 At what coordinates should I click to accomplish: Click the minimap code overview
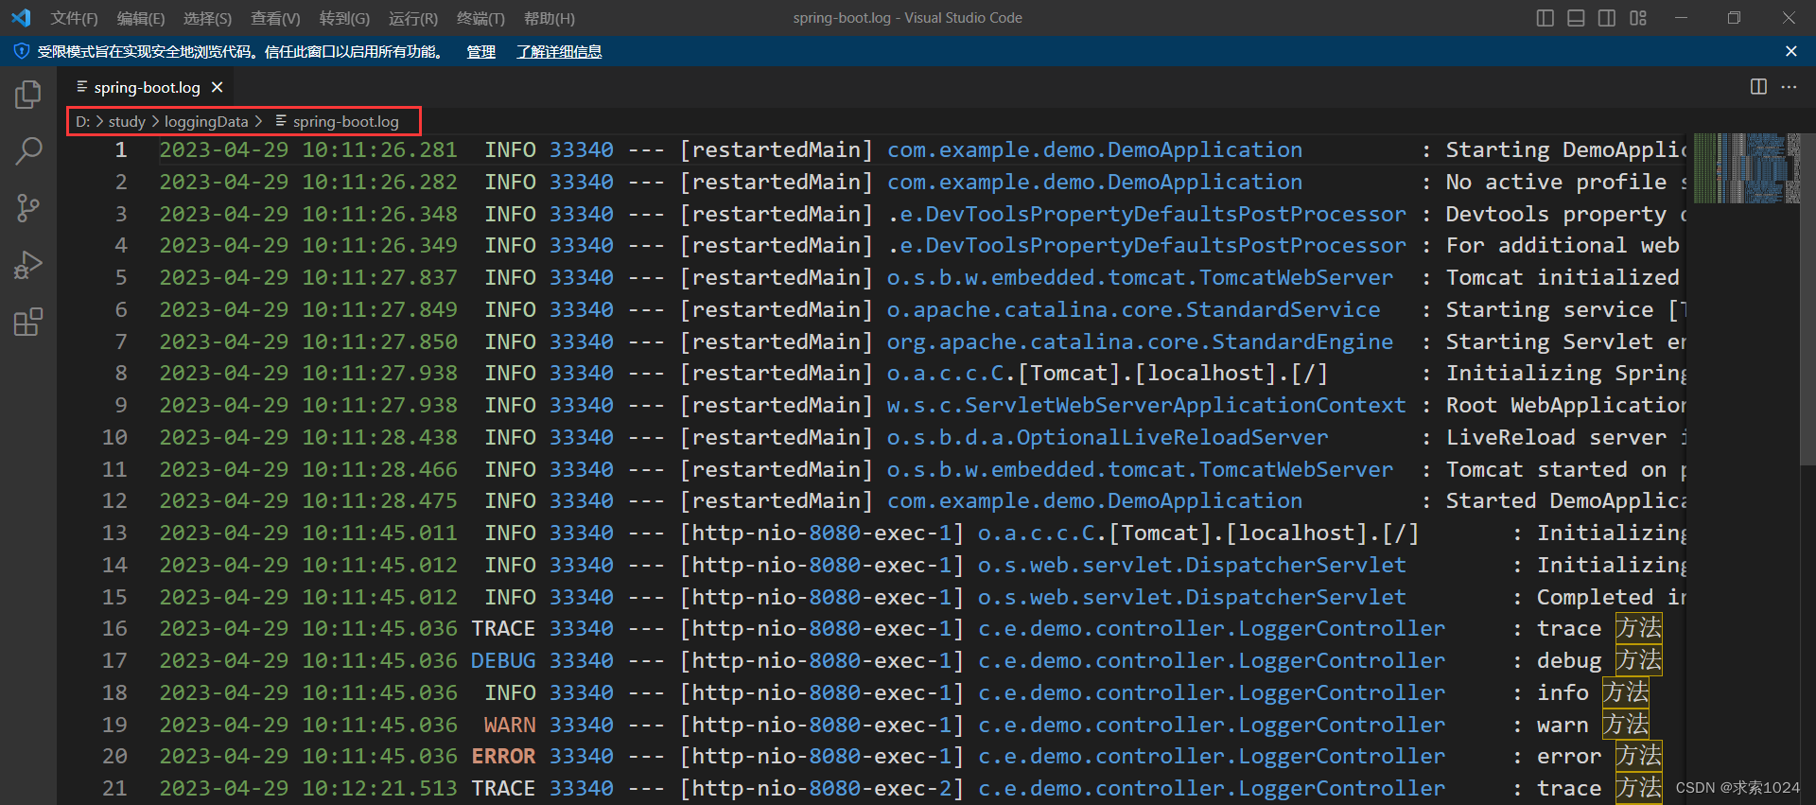point(1746,168)
